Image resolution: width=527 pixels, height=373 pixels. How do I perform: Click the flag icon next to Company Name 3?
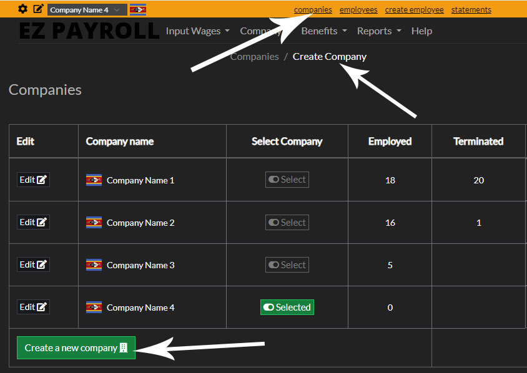94,264
